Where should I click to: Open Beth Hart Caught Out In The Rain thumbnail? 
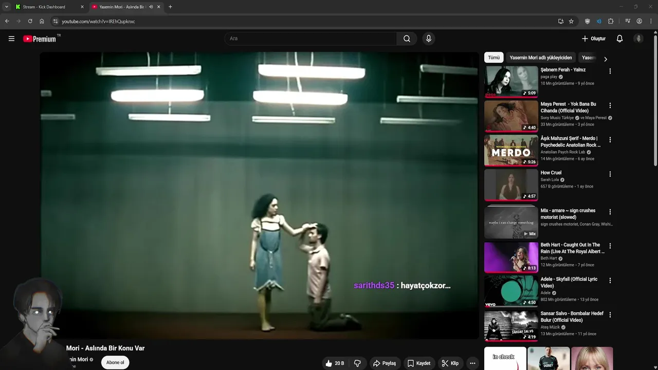[x=511, y=257]
